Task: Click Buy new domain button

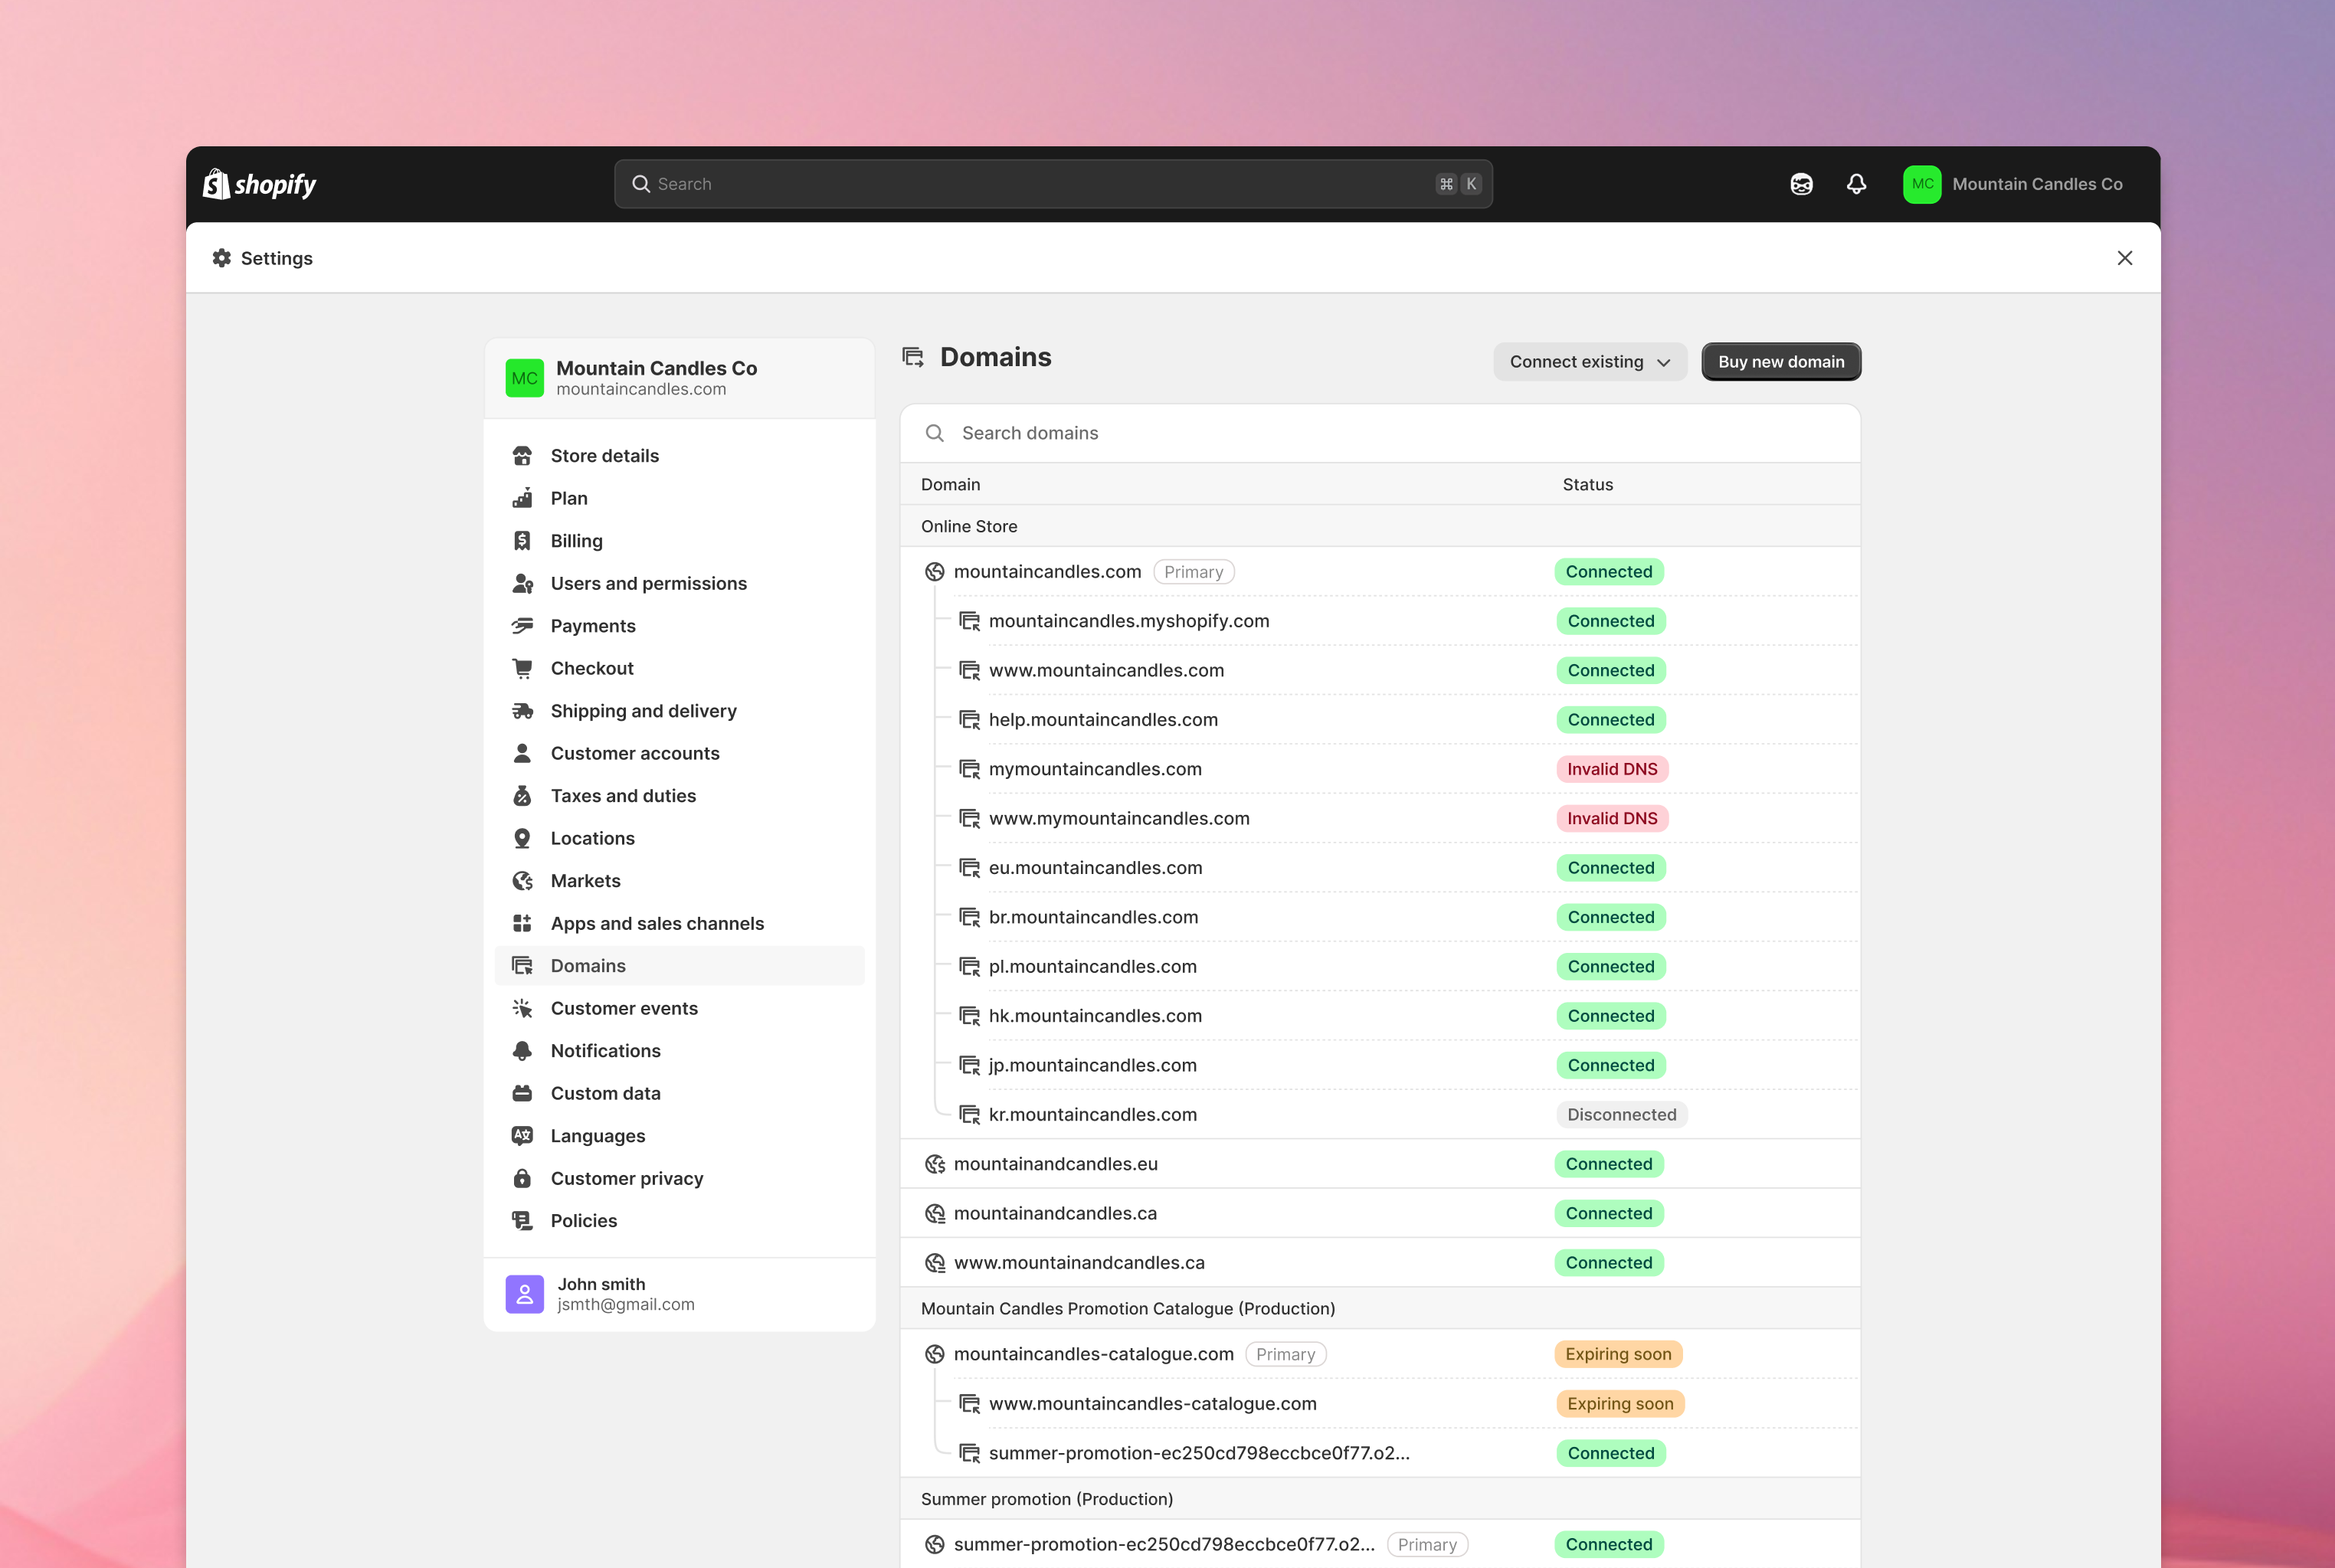Action: pos(1781,362)
